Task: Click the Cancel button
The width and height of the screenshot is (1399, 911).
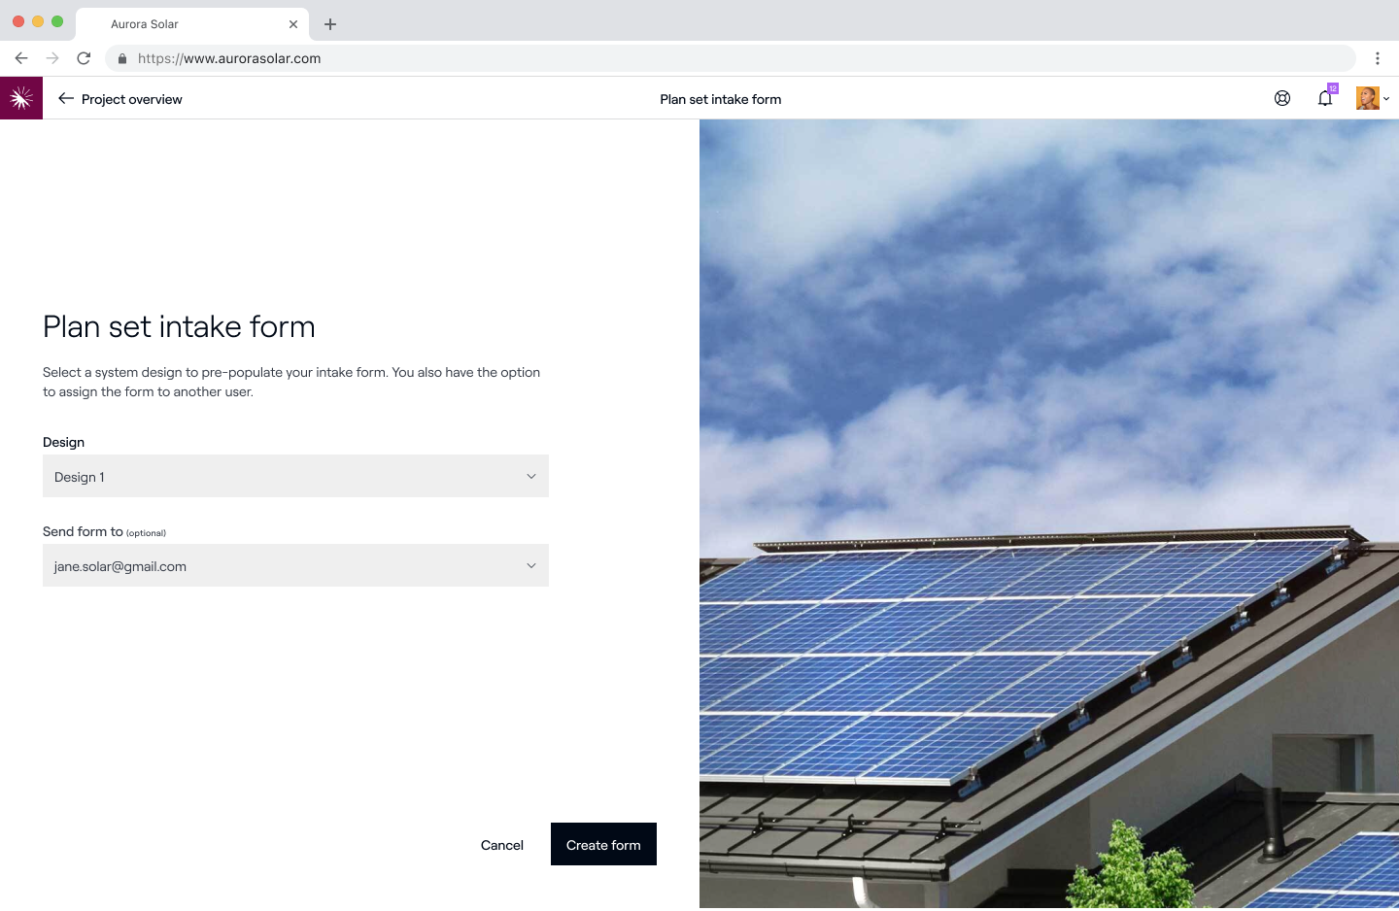Action: pos(502,845)
